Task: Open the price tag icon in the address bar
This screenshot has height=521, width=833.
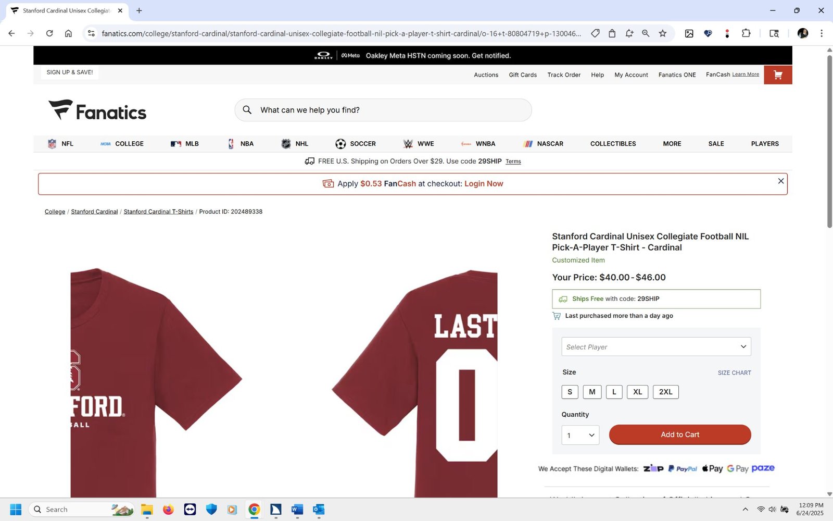Action: click(x=595, y=33)
